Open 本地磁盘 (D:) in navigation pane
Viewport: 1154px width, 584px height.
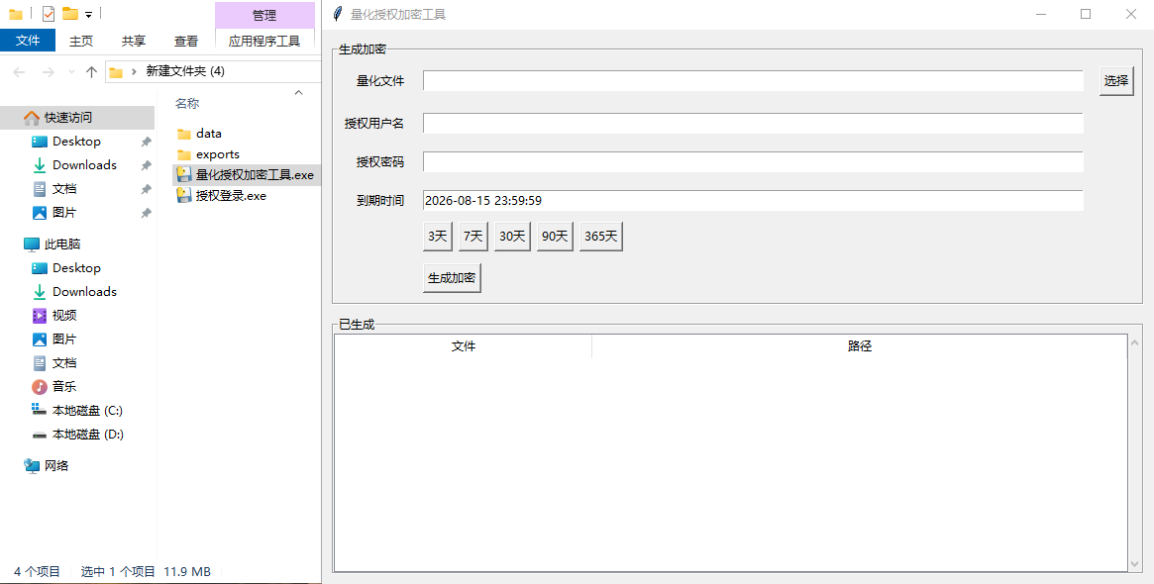click(x=87, y=434)
